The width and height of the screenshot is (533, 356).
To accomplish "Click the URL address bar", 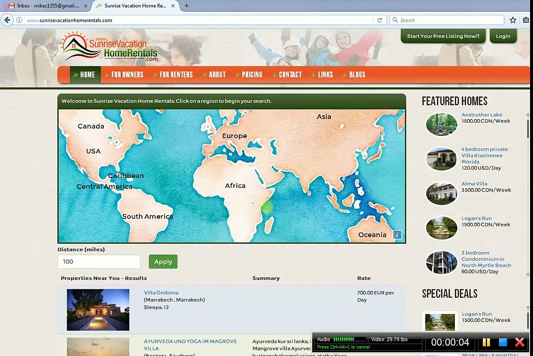I will point(199,20).
